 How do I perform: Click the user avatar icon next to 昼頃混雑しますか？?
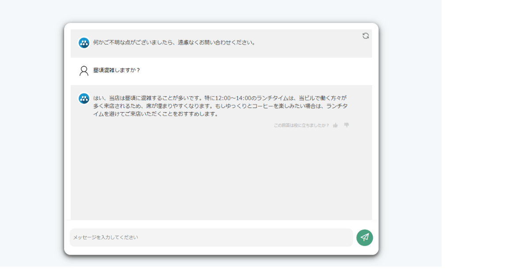pos(84,71)
